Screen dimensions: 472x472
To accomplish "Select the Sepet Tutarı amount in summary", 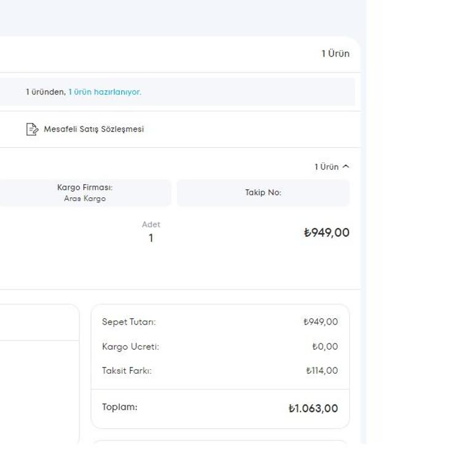I will [320, 322].
